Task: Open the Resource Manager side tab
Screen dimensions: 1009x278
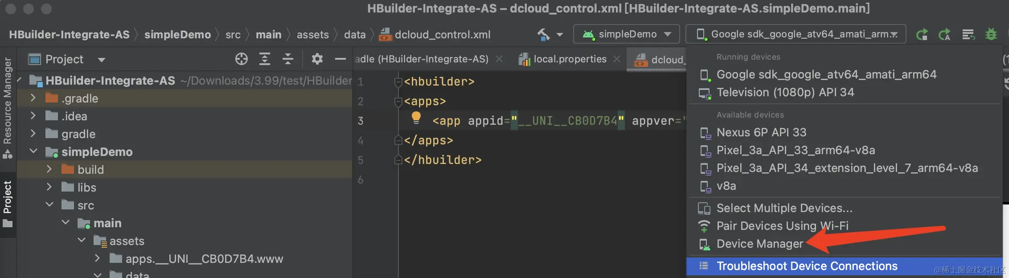Action: [8, 108]
